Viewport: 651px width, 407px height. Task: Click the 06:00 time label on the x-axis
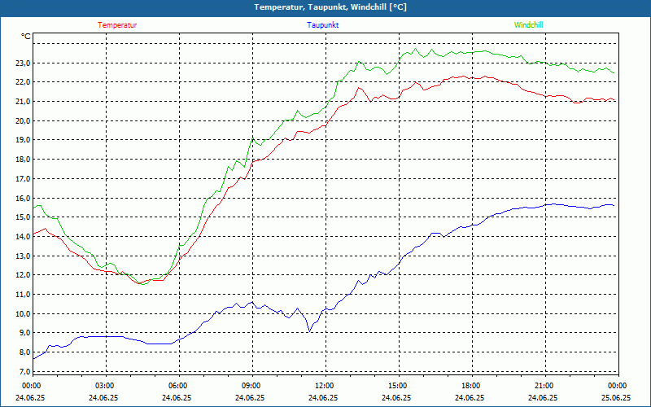[x=177, y=386]
